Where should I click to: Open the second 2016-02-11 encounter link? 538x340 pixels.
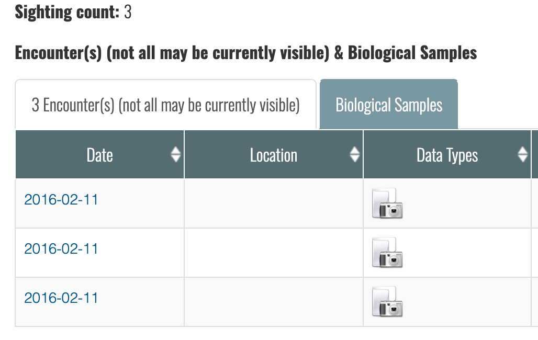coord(61,249)
